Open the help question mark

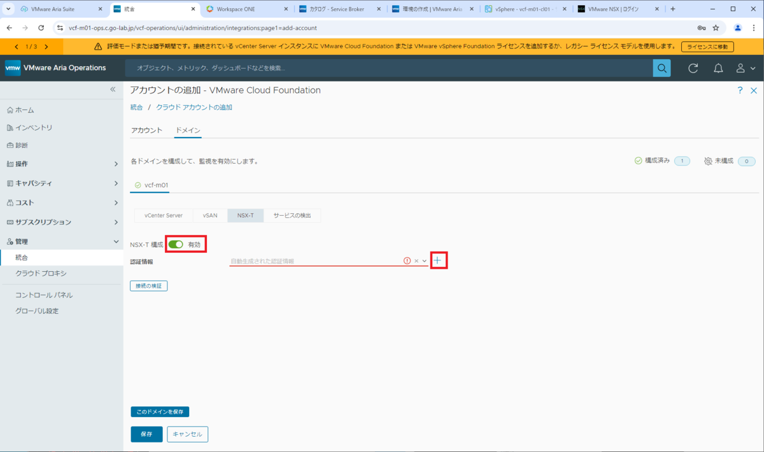point(740,90)
